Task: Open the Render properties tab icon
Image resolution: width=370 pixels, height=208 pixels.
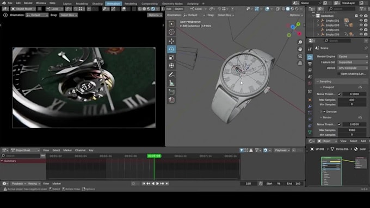Action: coord(310,57)
